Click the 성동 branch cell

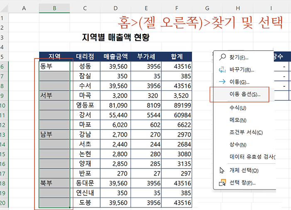[x=85, y=66]
